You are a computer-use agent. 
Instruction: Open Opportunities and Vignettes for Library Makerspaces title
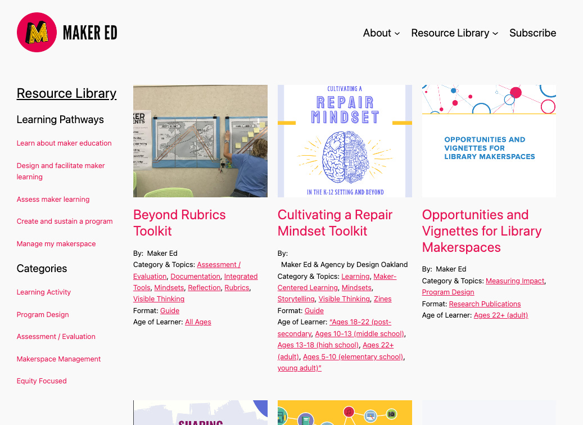point(482,231)
